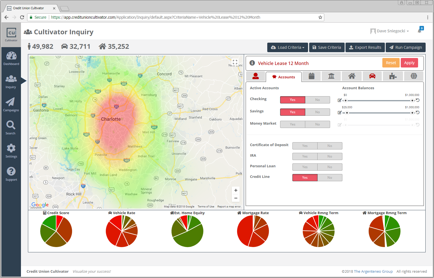This screenshot has height=278, width=434.
Task: Click the Checking balance maximum slider handle
Action: click(412, 100)
